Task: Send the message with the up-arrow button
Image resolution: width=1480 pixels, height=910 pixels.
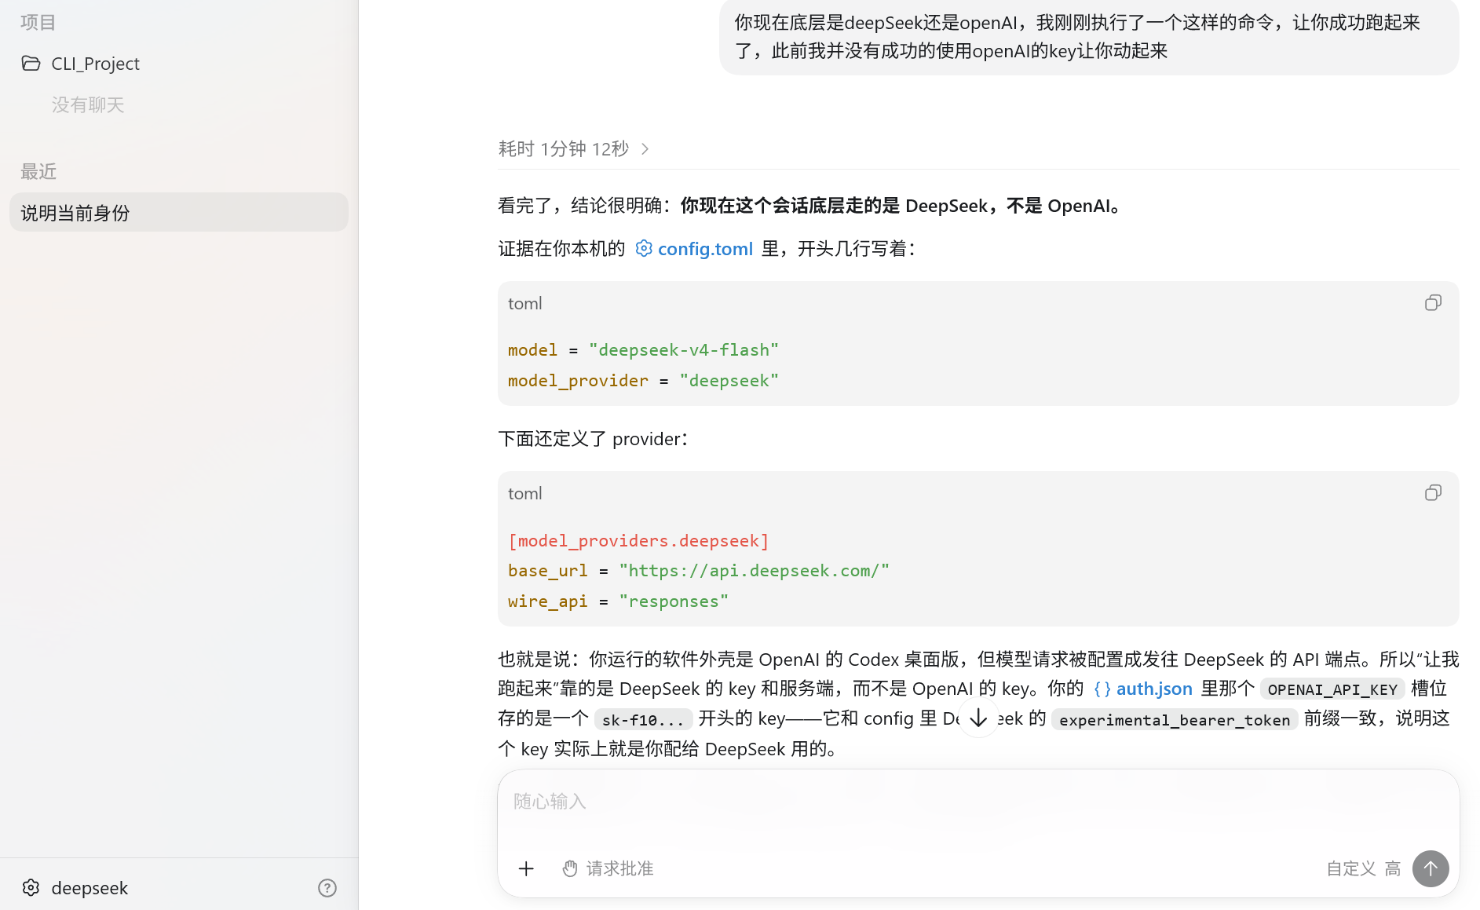Action: (1431, 868)
